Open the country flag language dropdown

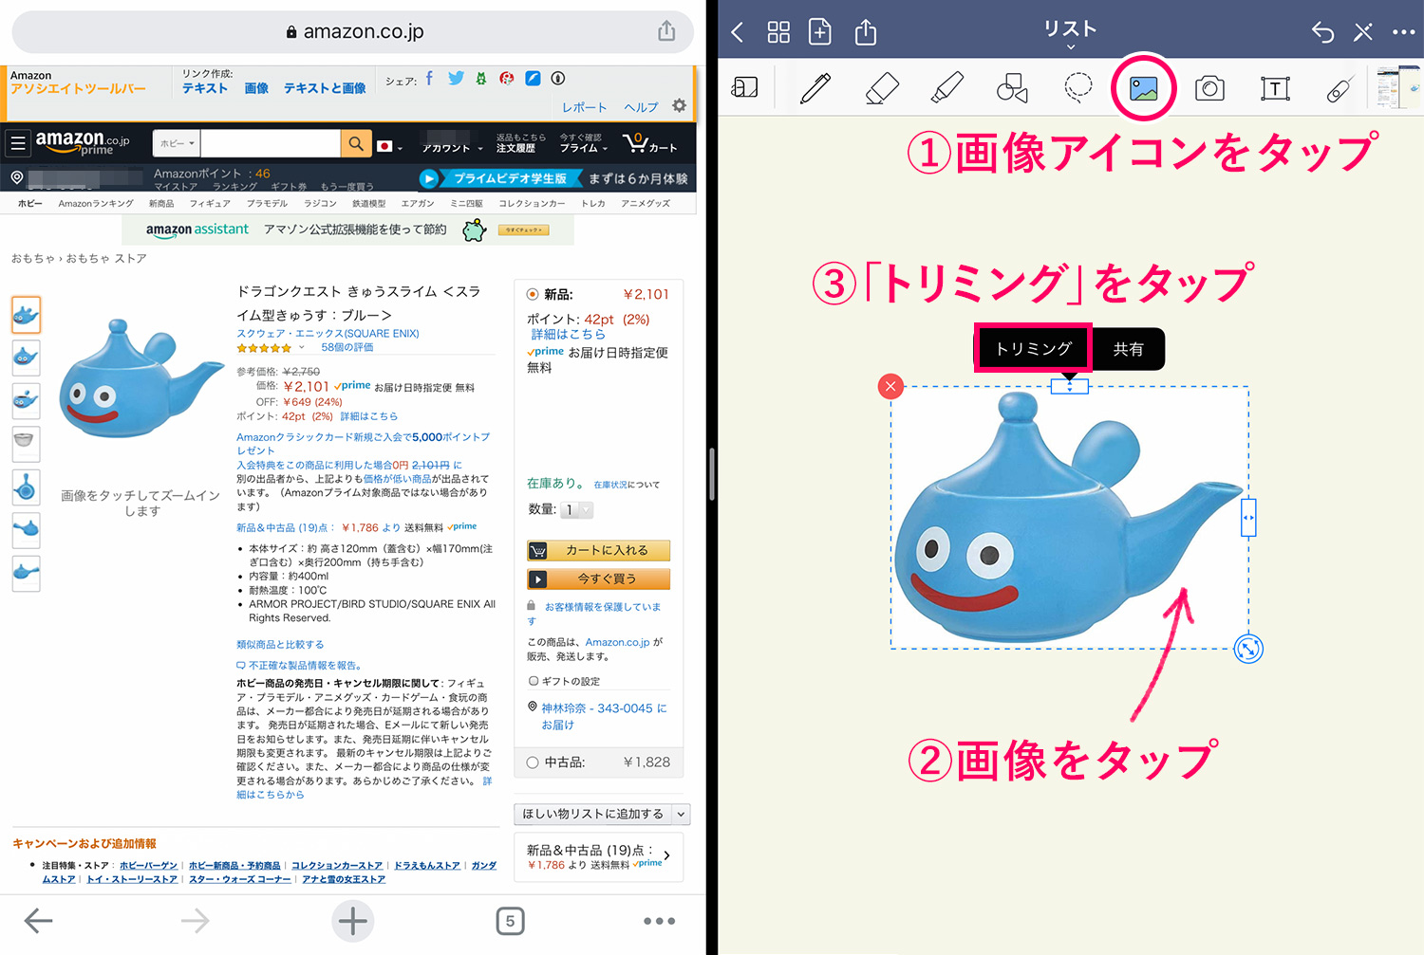pyautogui.click(x=389, y=146)
